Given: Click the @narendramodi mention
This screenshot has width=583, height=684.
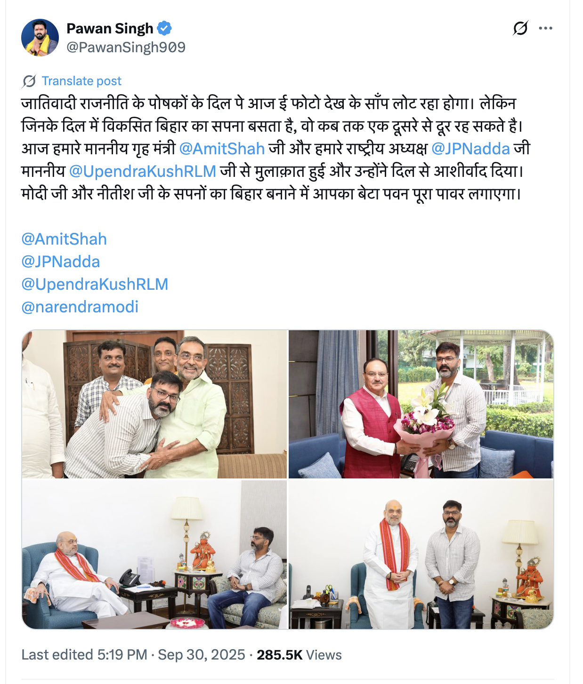Looking at the screenshot, I should coord(80,307).
